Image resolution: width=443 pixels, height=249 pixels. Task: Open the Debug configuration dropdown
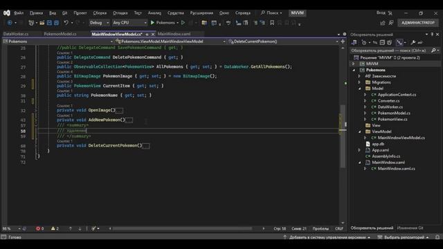pyautogui.click(x=99, y=23)
